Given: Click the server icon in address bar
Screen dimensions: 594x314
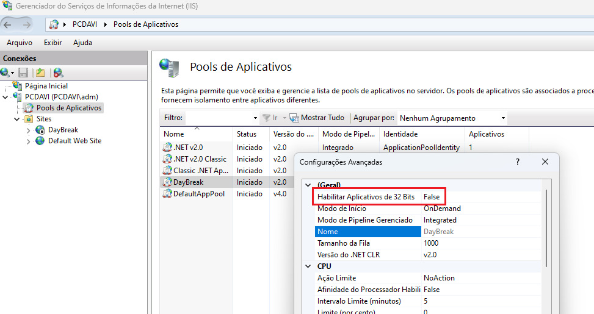Looking at the screenshot, I should coord(54,24).
